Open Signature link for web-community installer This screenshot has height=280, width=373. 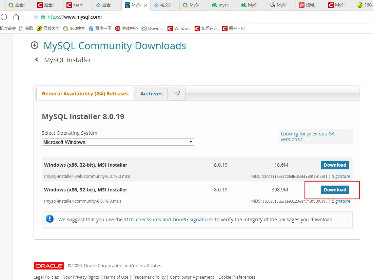coord(341,176)
